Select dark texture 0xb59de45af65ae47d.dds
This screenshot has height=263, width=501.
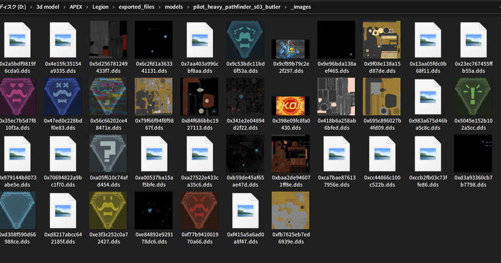[x=245, y=153]
